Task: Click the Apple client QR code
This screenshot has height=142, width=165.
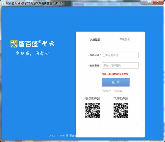Action: click(121, 110)
